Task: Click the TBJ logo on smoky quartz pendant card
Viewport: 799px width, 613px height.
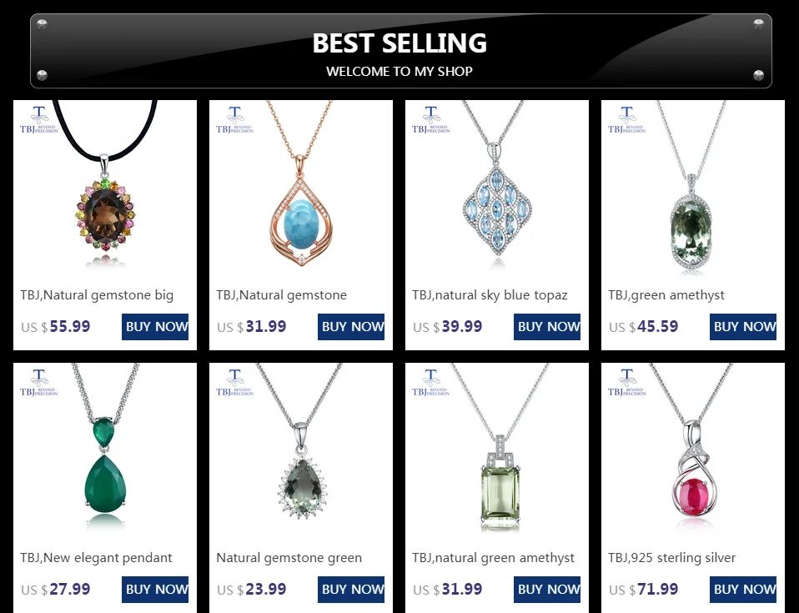Action: pos(39,120)
